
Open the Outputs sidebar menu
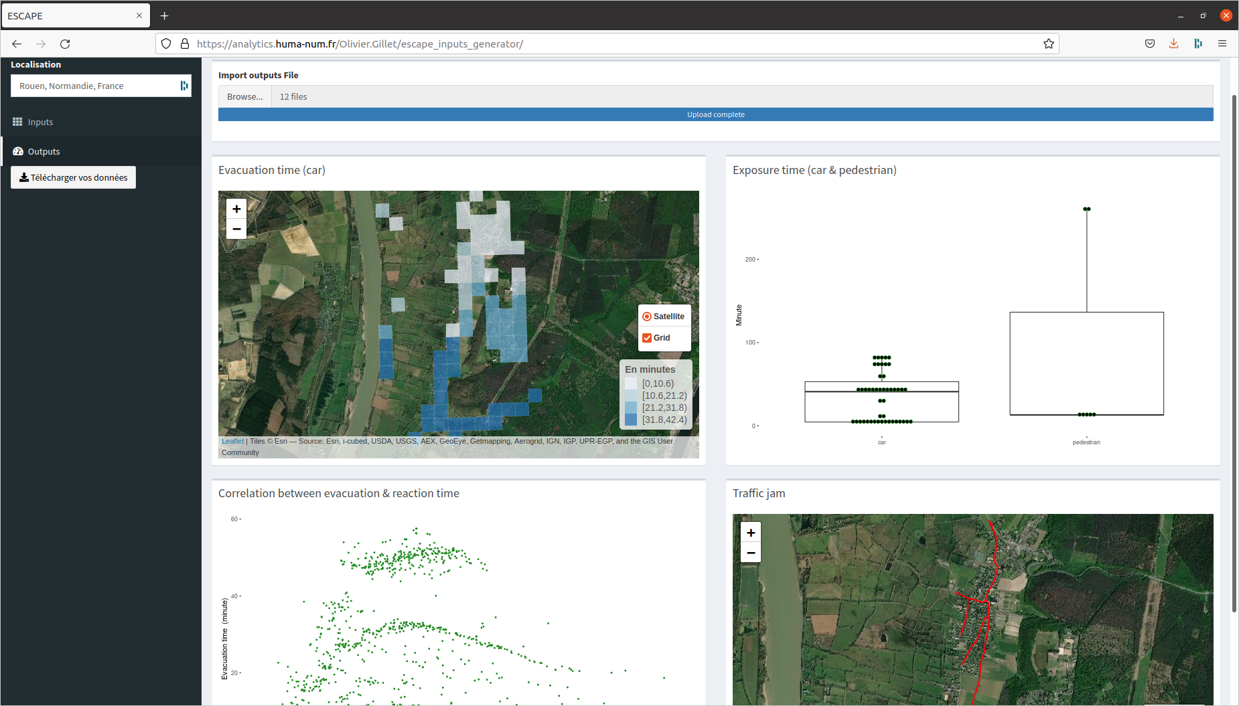click(100, 151)
